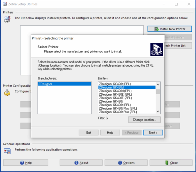Click Help button in Zebra Setup Utilities

(x=26, y=163)
